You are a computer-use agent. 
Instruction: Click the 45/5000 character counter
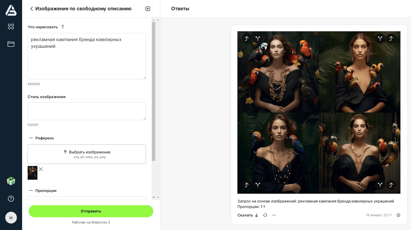[34, 84]
